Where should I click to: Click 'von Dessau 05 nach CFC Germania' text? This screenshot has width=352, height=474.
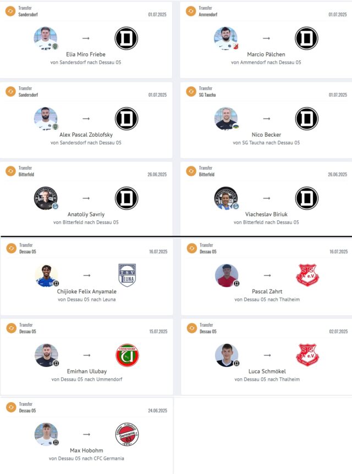[x=86, y=459]
